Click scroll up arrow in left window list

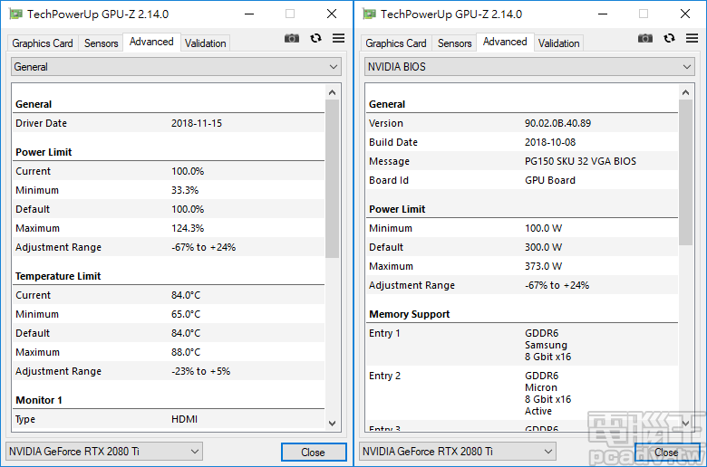333,92
